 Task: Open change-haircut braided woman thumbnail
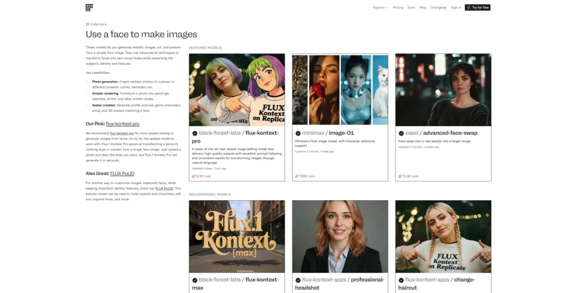point(443,236)
